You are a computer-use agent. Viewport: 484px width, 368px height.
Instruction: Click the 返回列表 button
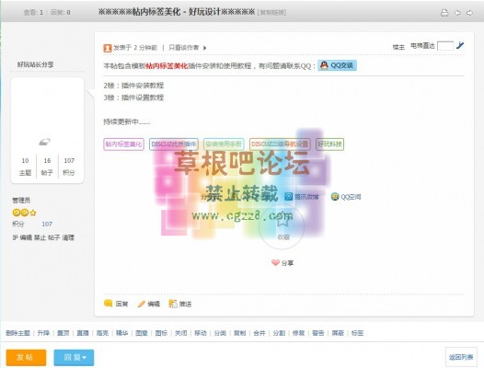[461, 357]
